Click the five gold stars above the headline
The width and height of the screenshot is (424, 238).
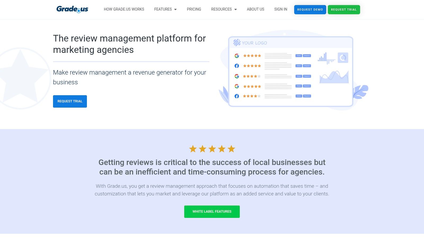click(x=212, y=149)
